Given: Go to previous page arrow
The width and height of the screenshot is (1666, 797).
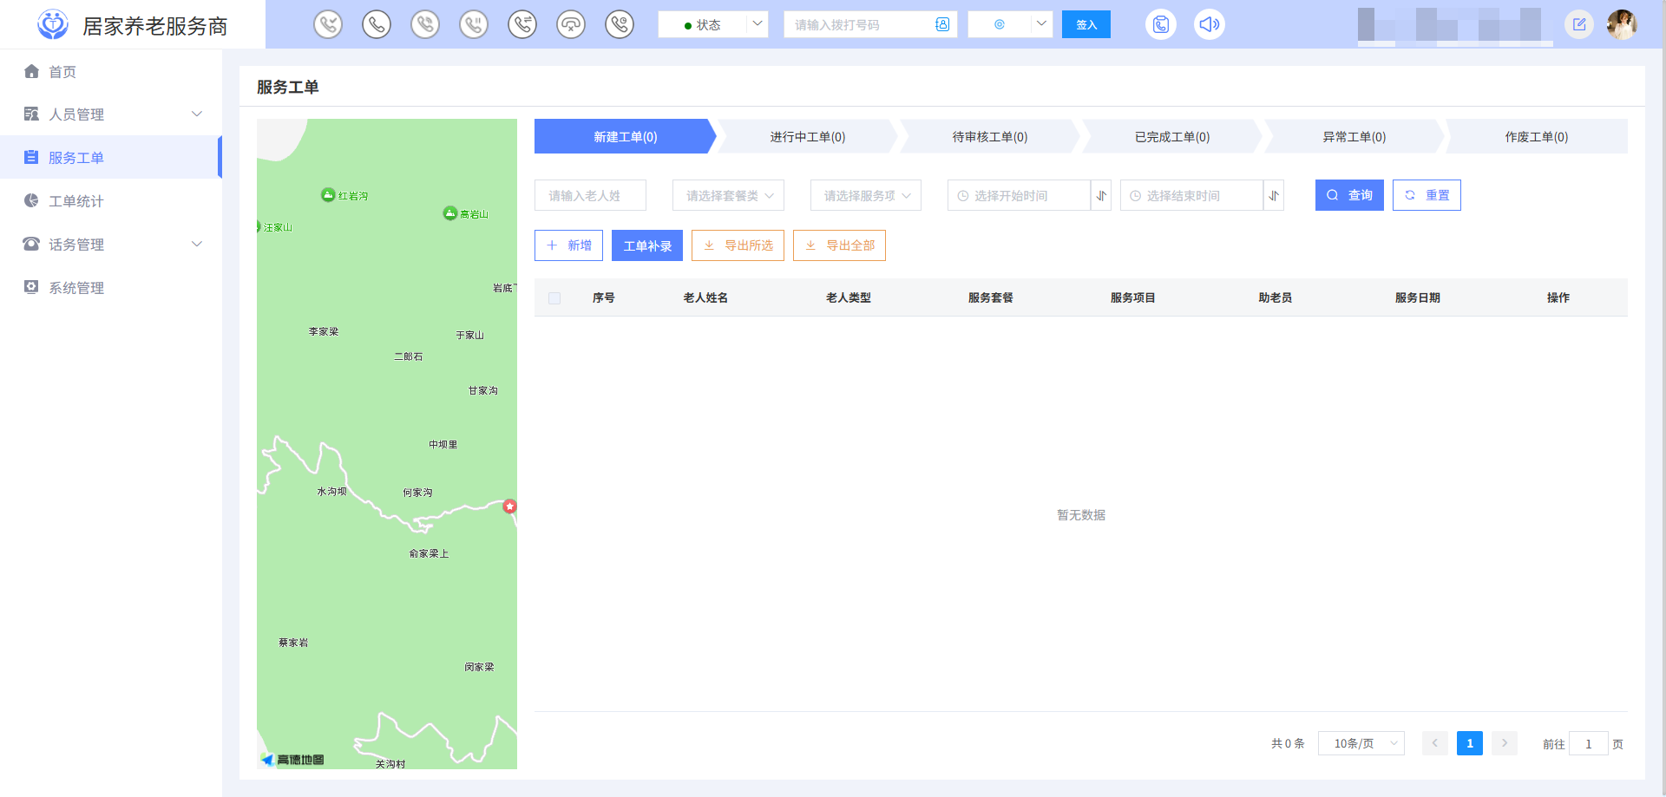Looking at the screenshot, I should coord(1434,743).
